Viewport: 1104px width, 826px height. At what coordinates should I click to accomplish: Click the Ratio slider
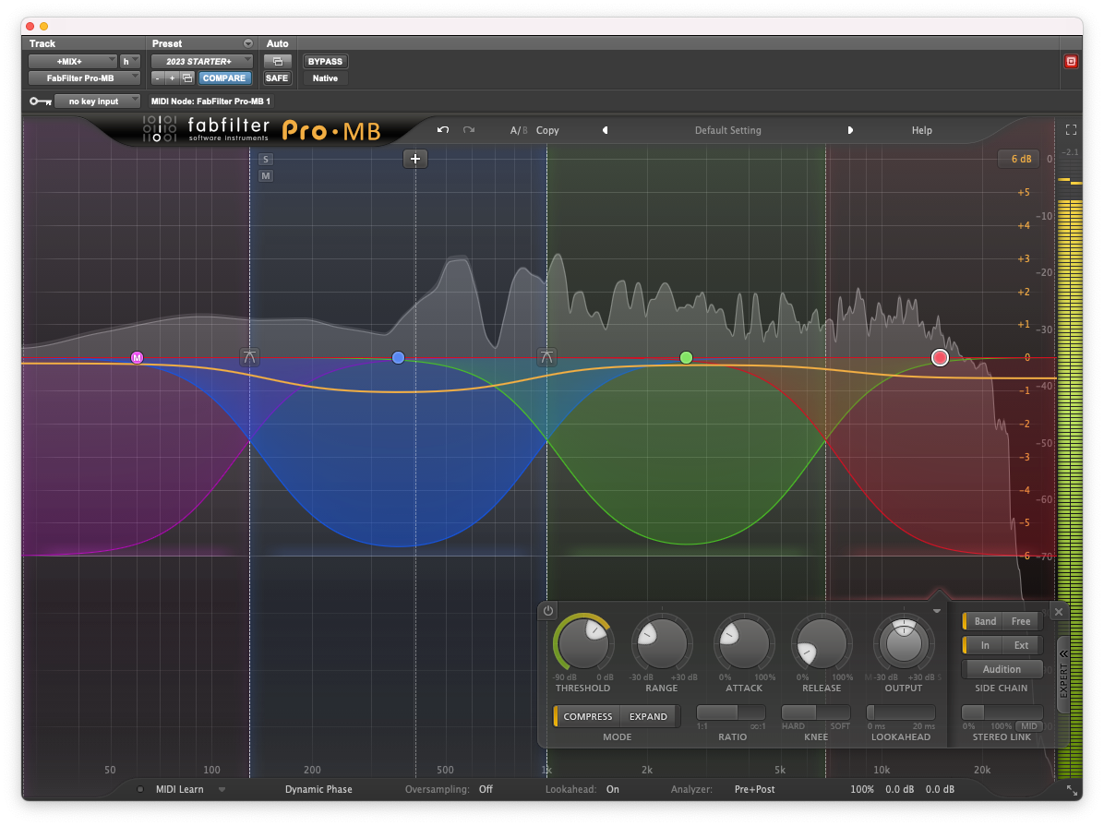(731, 712)
